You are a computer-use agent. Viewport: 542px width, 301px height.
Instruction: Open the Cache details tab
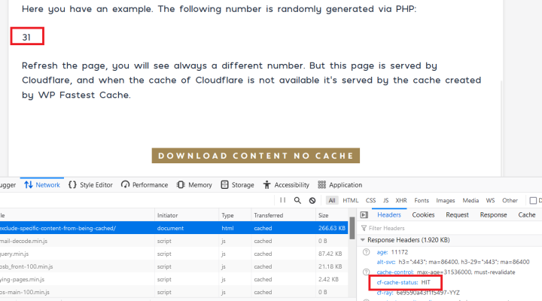(526, 215)
